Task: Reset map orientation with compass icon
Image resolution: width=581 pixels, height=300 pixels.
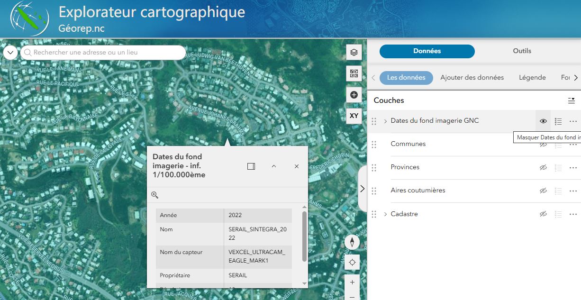Action: 352,242
